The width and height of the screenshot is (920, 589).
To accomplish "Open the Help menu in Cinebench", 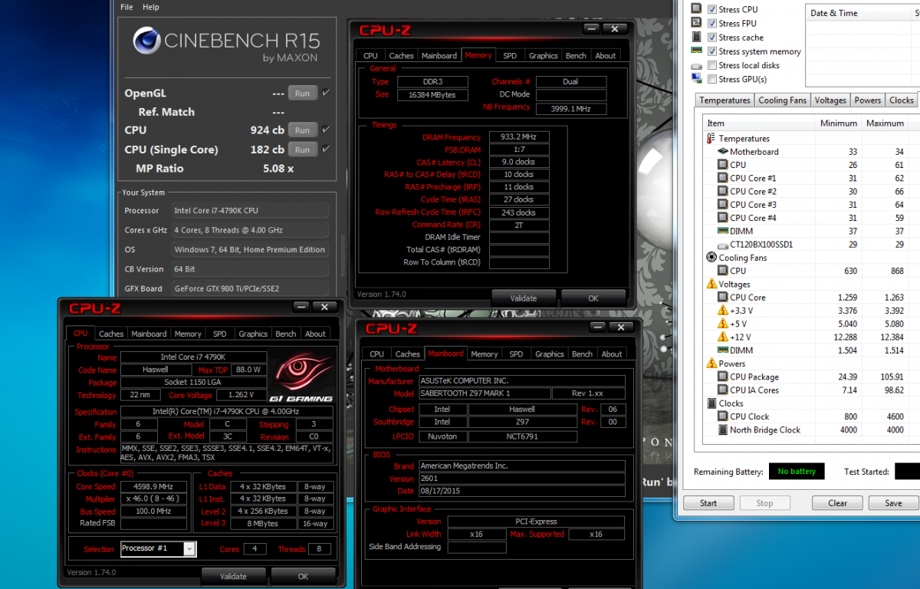I will click(x=151, y=7).
